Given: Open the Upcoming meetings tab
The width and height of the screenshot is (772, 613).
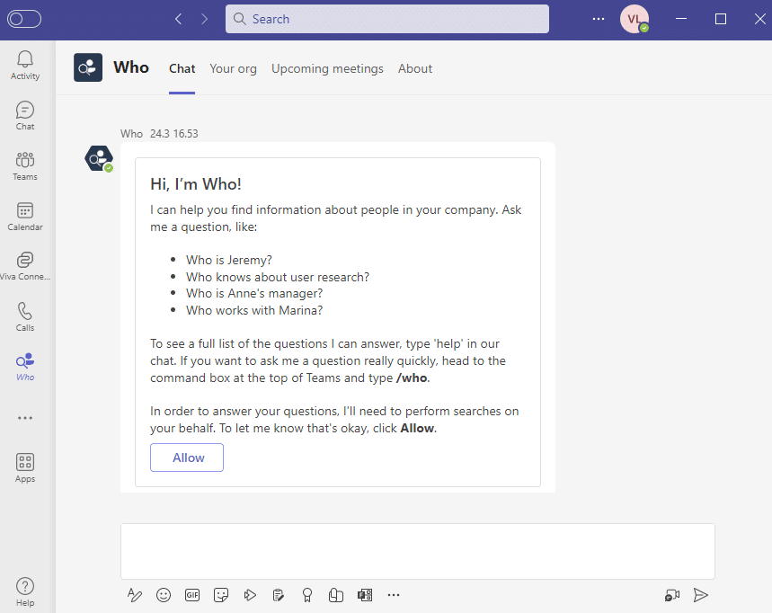Looking at the screenshot, I should (x=327, y=68).
